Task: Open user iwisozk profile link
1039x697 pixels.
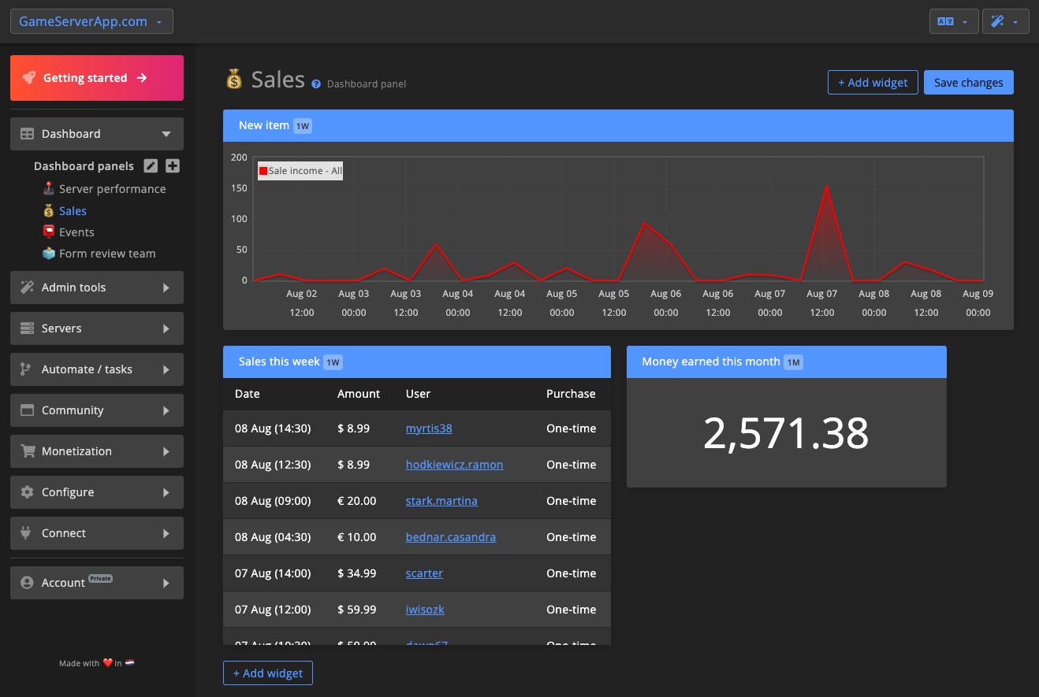Action: coord(425,610)
